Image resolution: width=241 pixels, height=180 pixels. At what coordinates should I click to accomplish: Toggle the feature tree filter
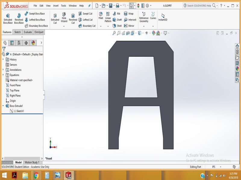point(4,49)
